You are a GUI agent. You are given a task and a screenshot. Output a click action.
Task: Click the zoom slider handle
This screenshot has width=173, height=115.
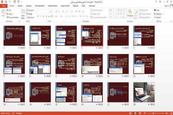(153, 113)
